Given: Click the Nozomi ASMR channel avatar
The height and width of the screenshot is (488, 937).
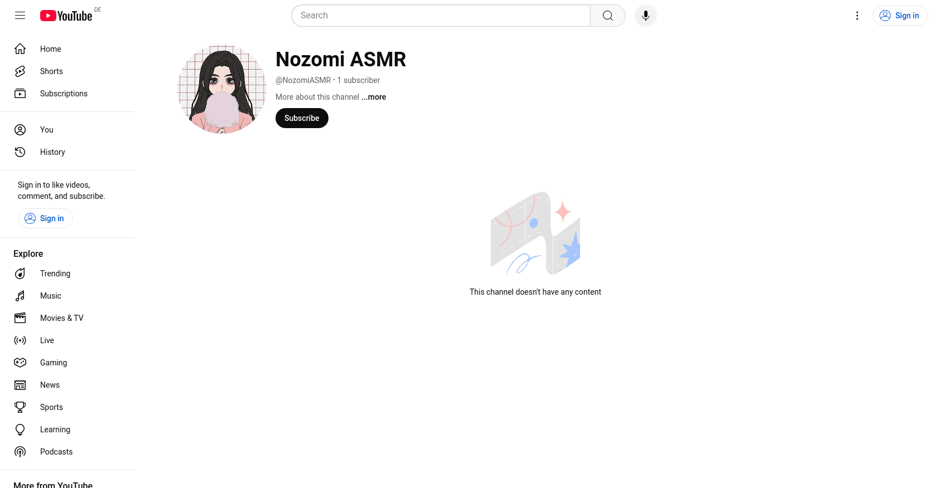Looking at the screenshot, I should (222, 89).
